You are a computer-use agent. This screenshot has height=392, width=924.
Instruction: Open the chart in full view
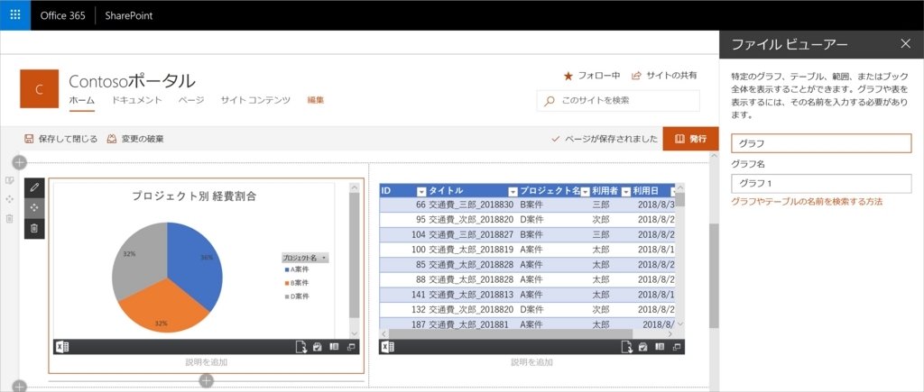[x=351, y=347]
